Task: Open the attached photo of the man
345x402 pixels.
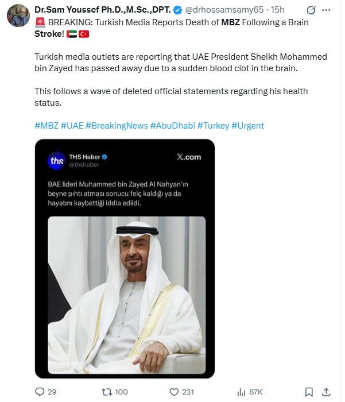Action: click(126, 293)
